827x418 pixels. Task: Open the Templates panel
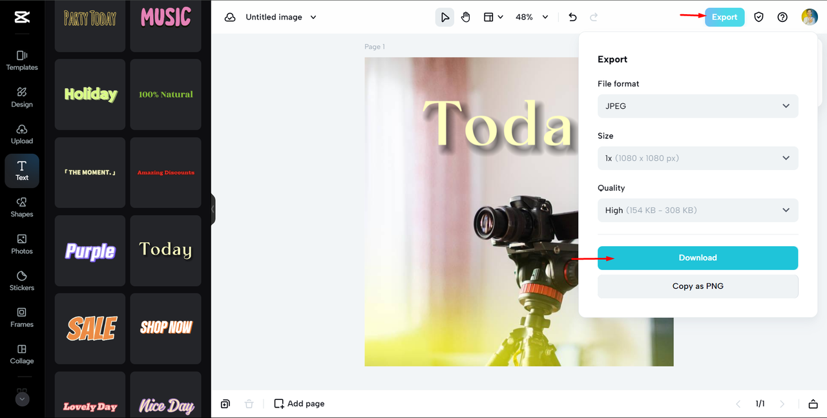[x=22, y=60]
